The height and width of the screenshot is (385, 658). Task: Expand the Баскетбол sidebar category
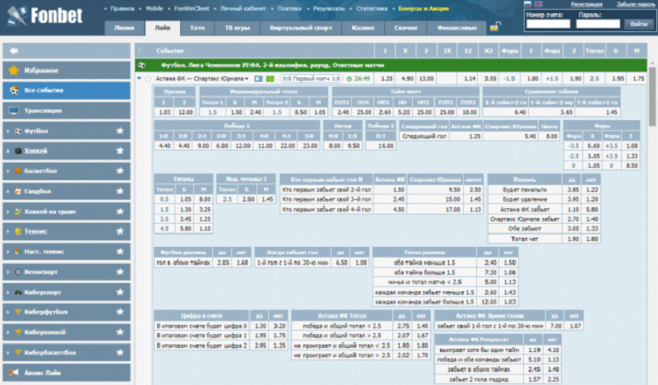8,171
